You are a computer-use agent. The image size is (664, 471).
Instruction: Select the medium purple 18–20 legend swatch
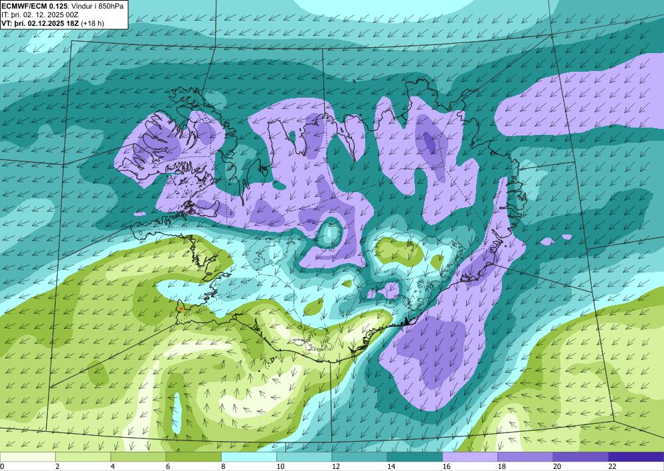click(x=525, y=456)
